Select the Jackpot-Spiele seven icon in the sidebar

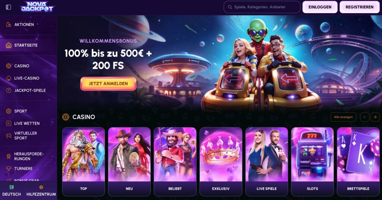[9, 90]
